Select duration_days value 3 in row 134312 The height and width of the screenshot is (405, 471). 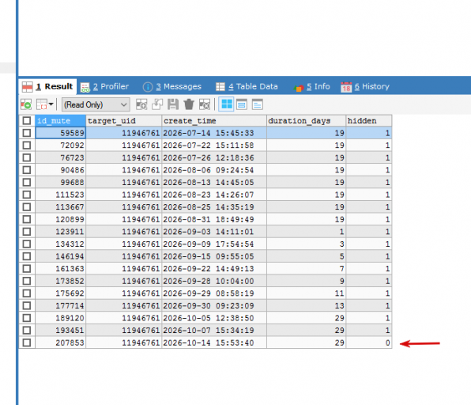[307, 244]
